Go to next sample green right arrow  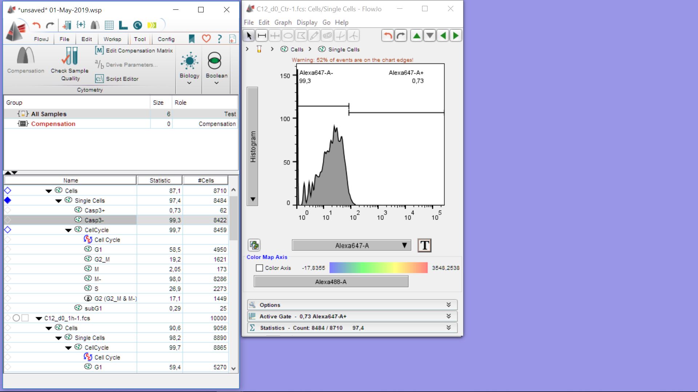click(x=456, y=36)
